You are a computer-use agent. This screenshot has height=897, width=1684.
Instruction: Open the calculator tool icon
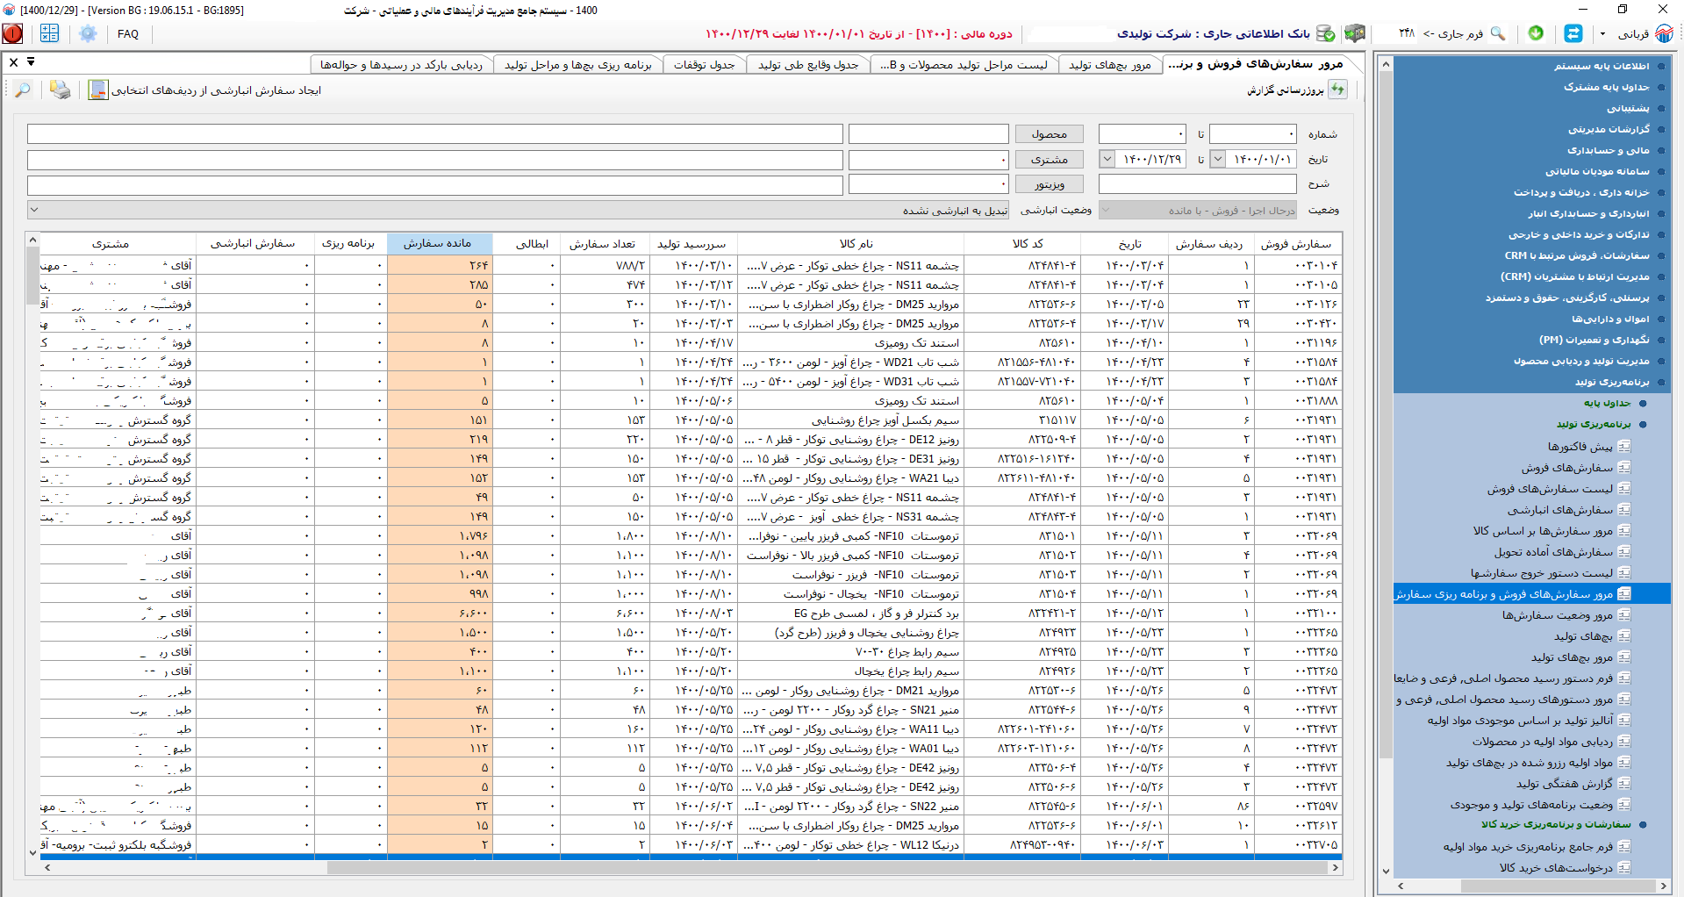pos(49,33)
